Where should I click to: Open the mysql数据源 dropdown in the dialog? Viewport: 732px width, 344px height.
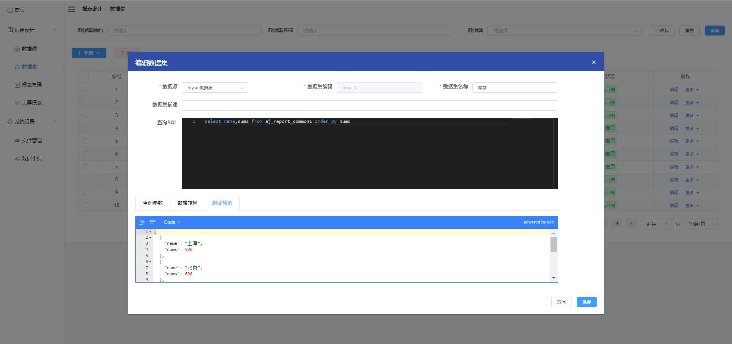(x=215, y=88)
